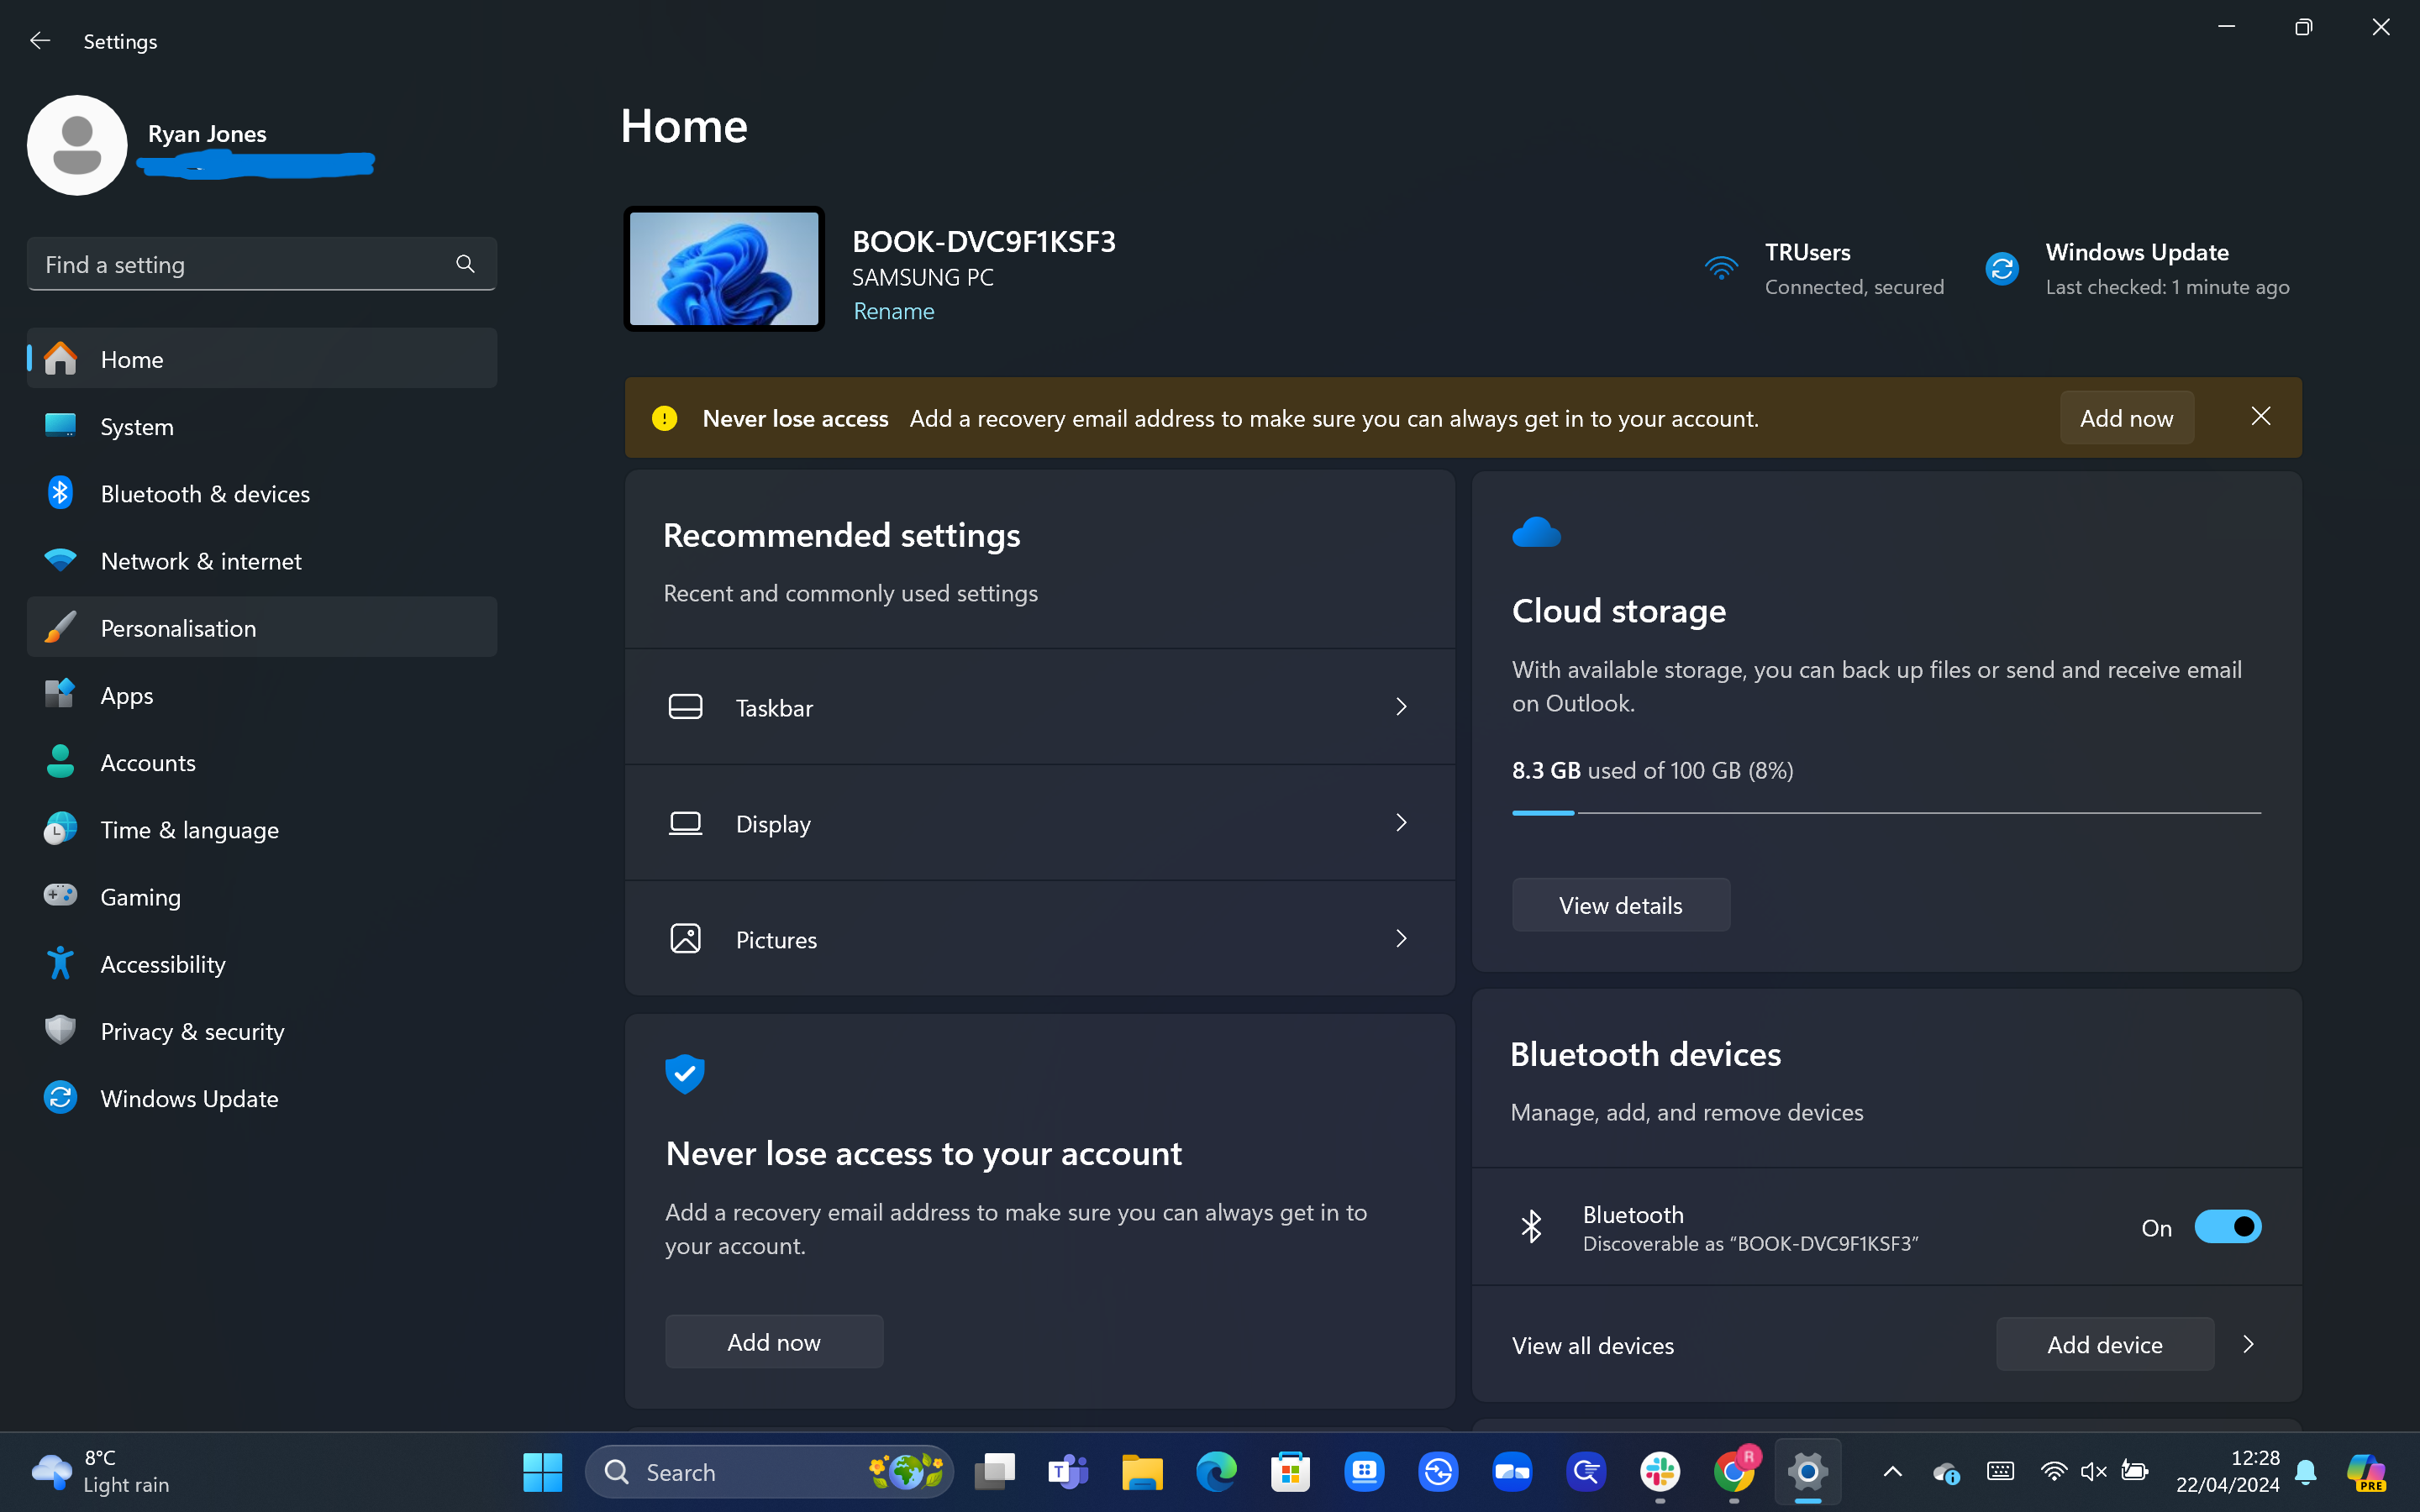Open System settings in sidebar

pyautogui.click(x=261, y=426)
